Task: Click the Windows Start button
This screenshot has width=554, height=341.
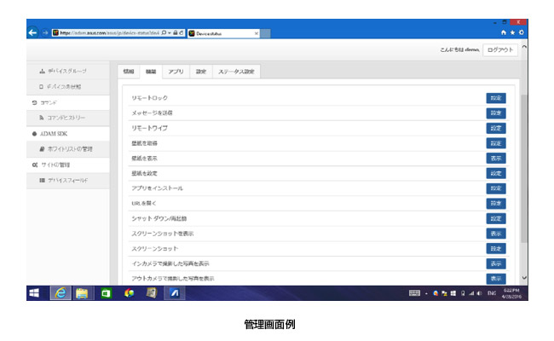Action: 34,292
